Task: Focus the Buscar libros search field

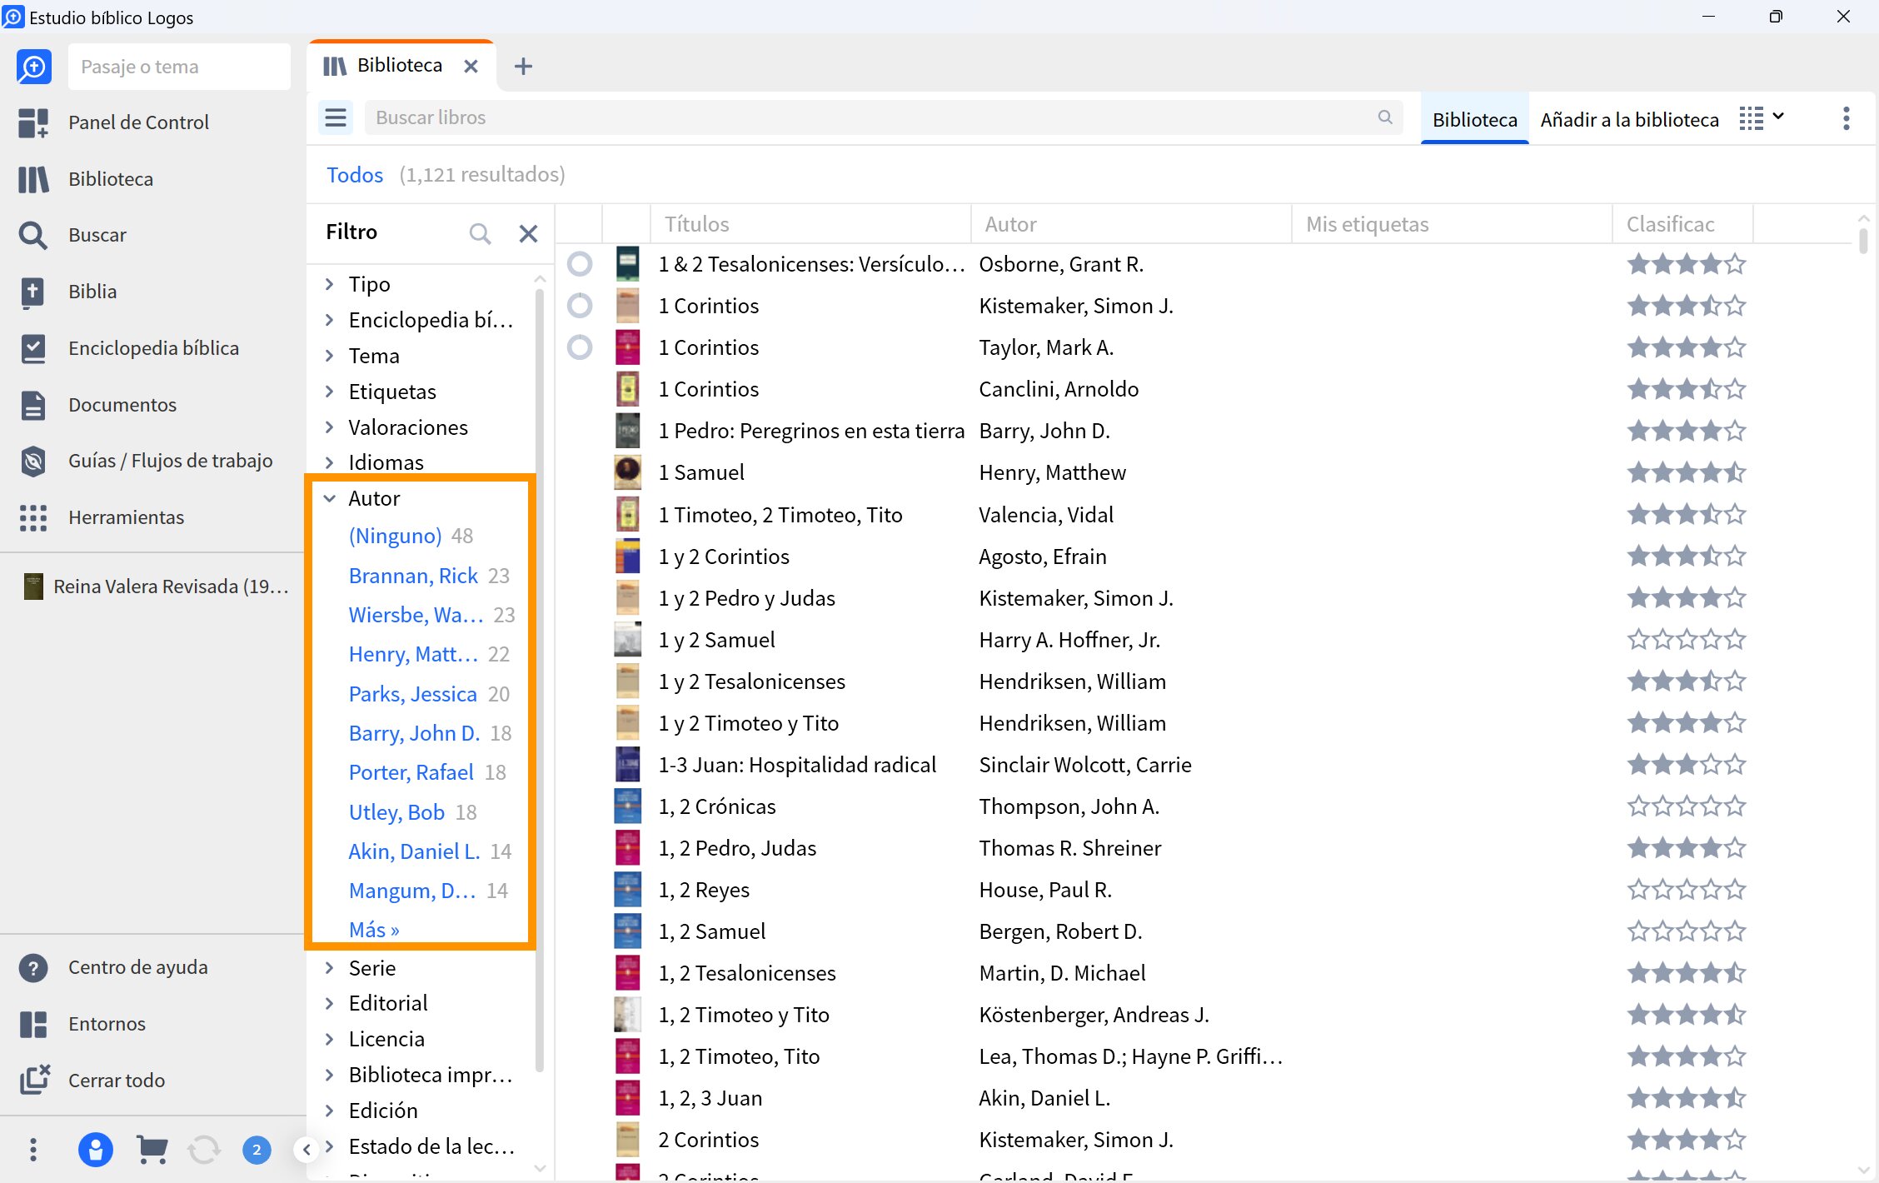Action: click(x=883, y=117)
